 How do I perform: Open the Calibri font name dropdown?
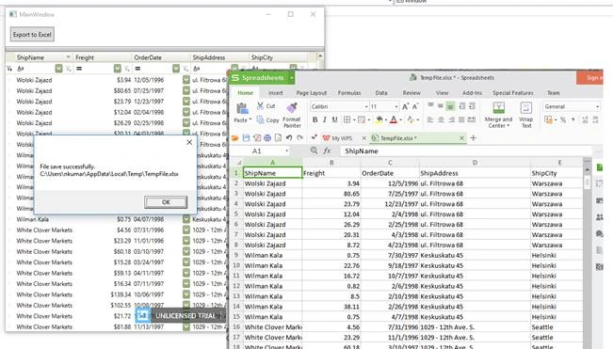(366, 106)
